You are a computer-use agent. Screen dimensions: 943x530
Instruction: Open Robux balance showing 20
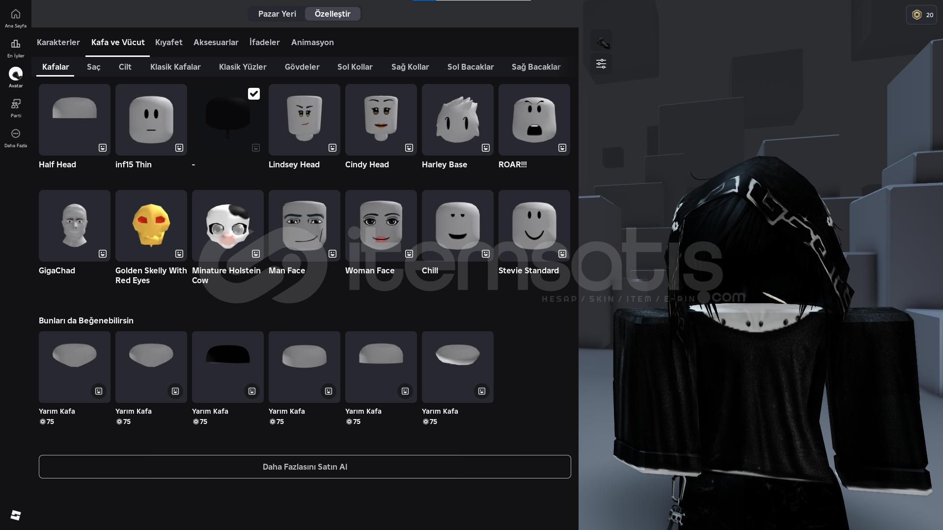click(x=921, y=15)
